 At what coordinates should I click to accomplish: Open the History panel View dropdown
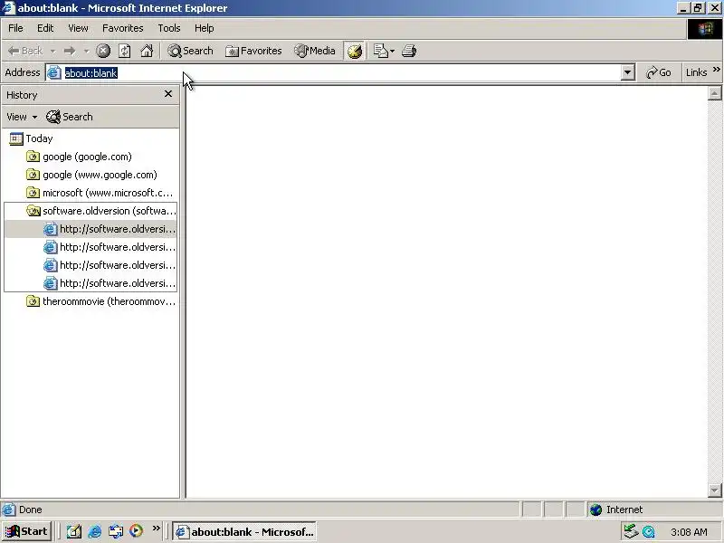click(22, 117)
